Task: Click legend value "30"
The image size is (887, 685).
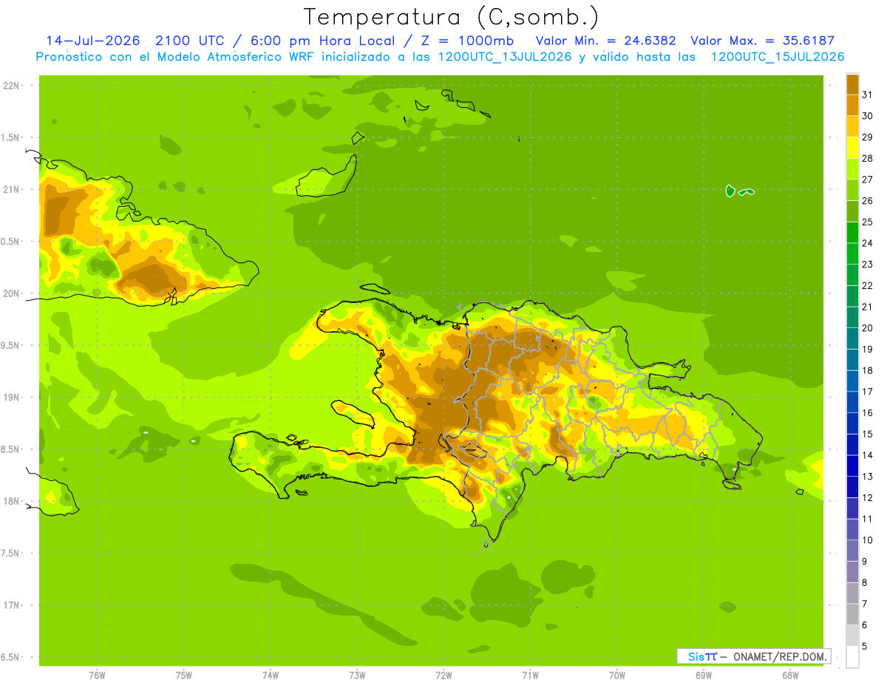Action: [869, 116]
